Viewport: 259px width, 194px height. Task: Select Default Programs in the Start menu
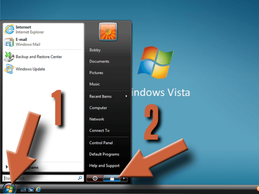[x=104, y=154]
